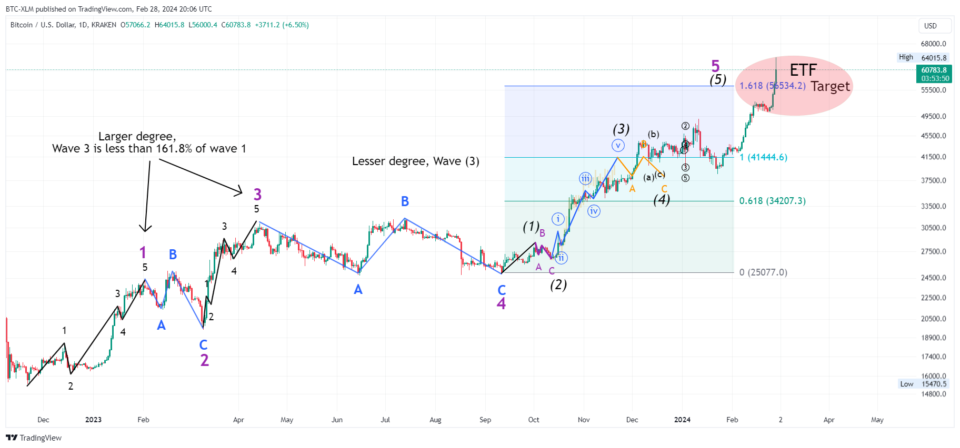This screenshot has width=960, height=448.
Task: Select the 1.618 (56534.2) Fibonacci label
Action: tap(772, 86)
